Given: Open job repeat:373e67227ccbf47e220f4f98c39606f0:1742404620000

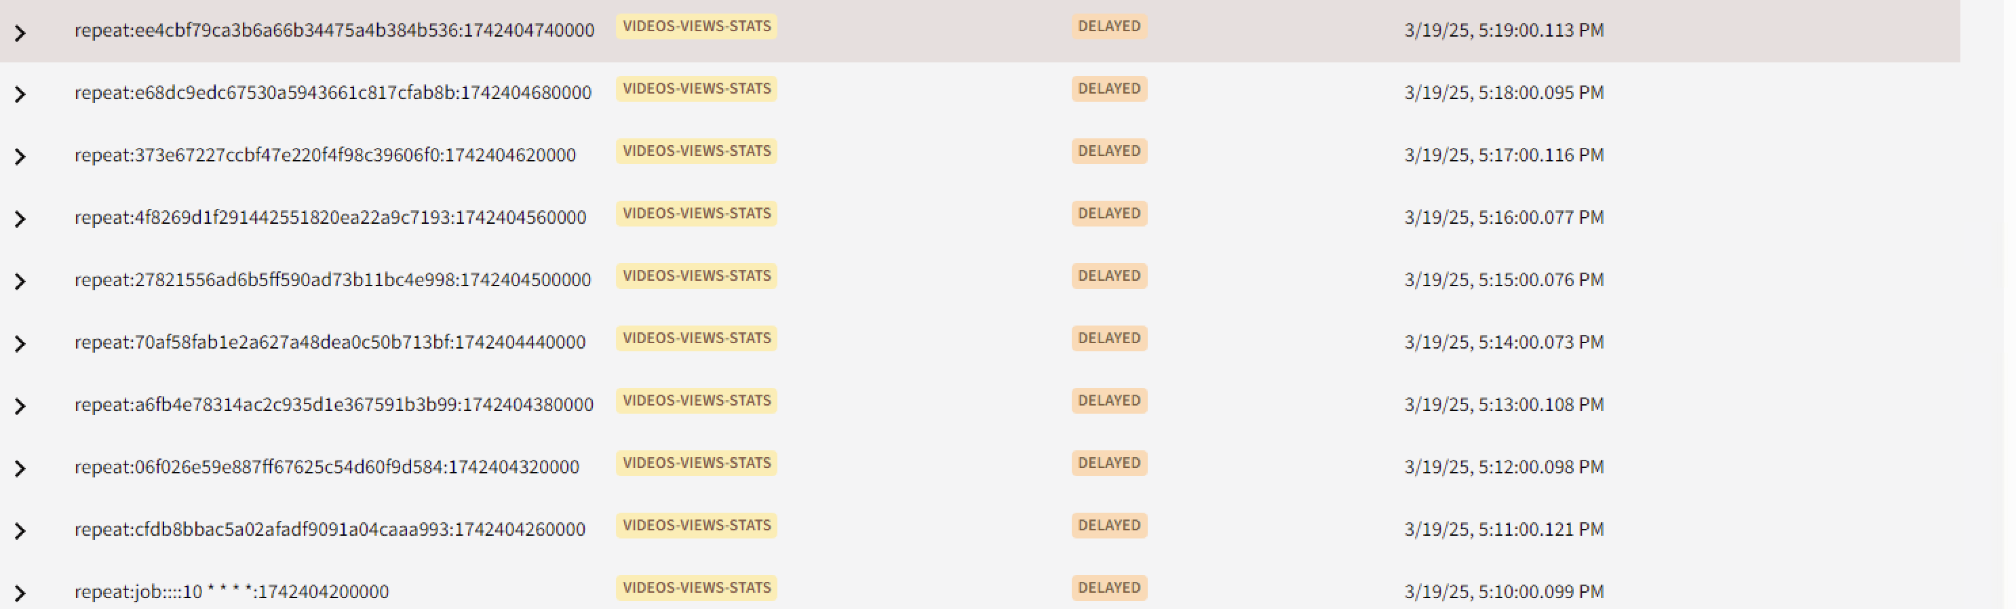Looking at the screenshot, I should [325, 155].
